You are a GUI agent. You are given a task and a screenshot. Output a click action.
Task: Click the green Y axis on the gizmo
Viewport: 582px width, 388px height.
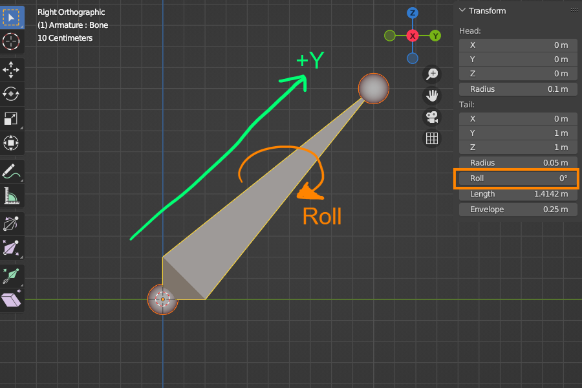click(435, 36)
